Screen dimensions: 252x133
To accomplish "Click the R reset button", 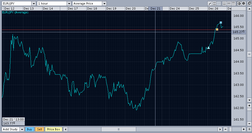I will pos(249,129).
